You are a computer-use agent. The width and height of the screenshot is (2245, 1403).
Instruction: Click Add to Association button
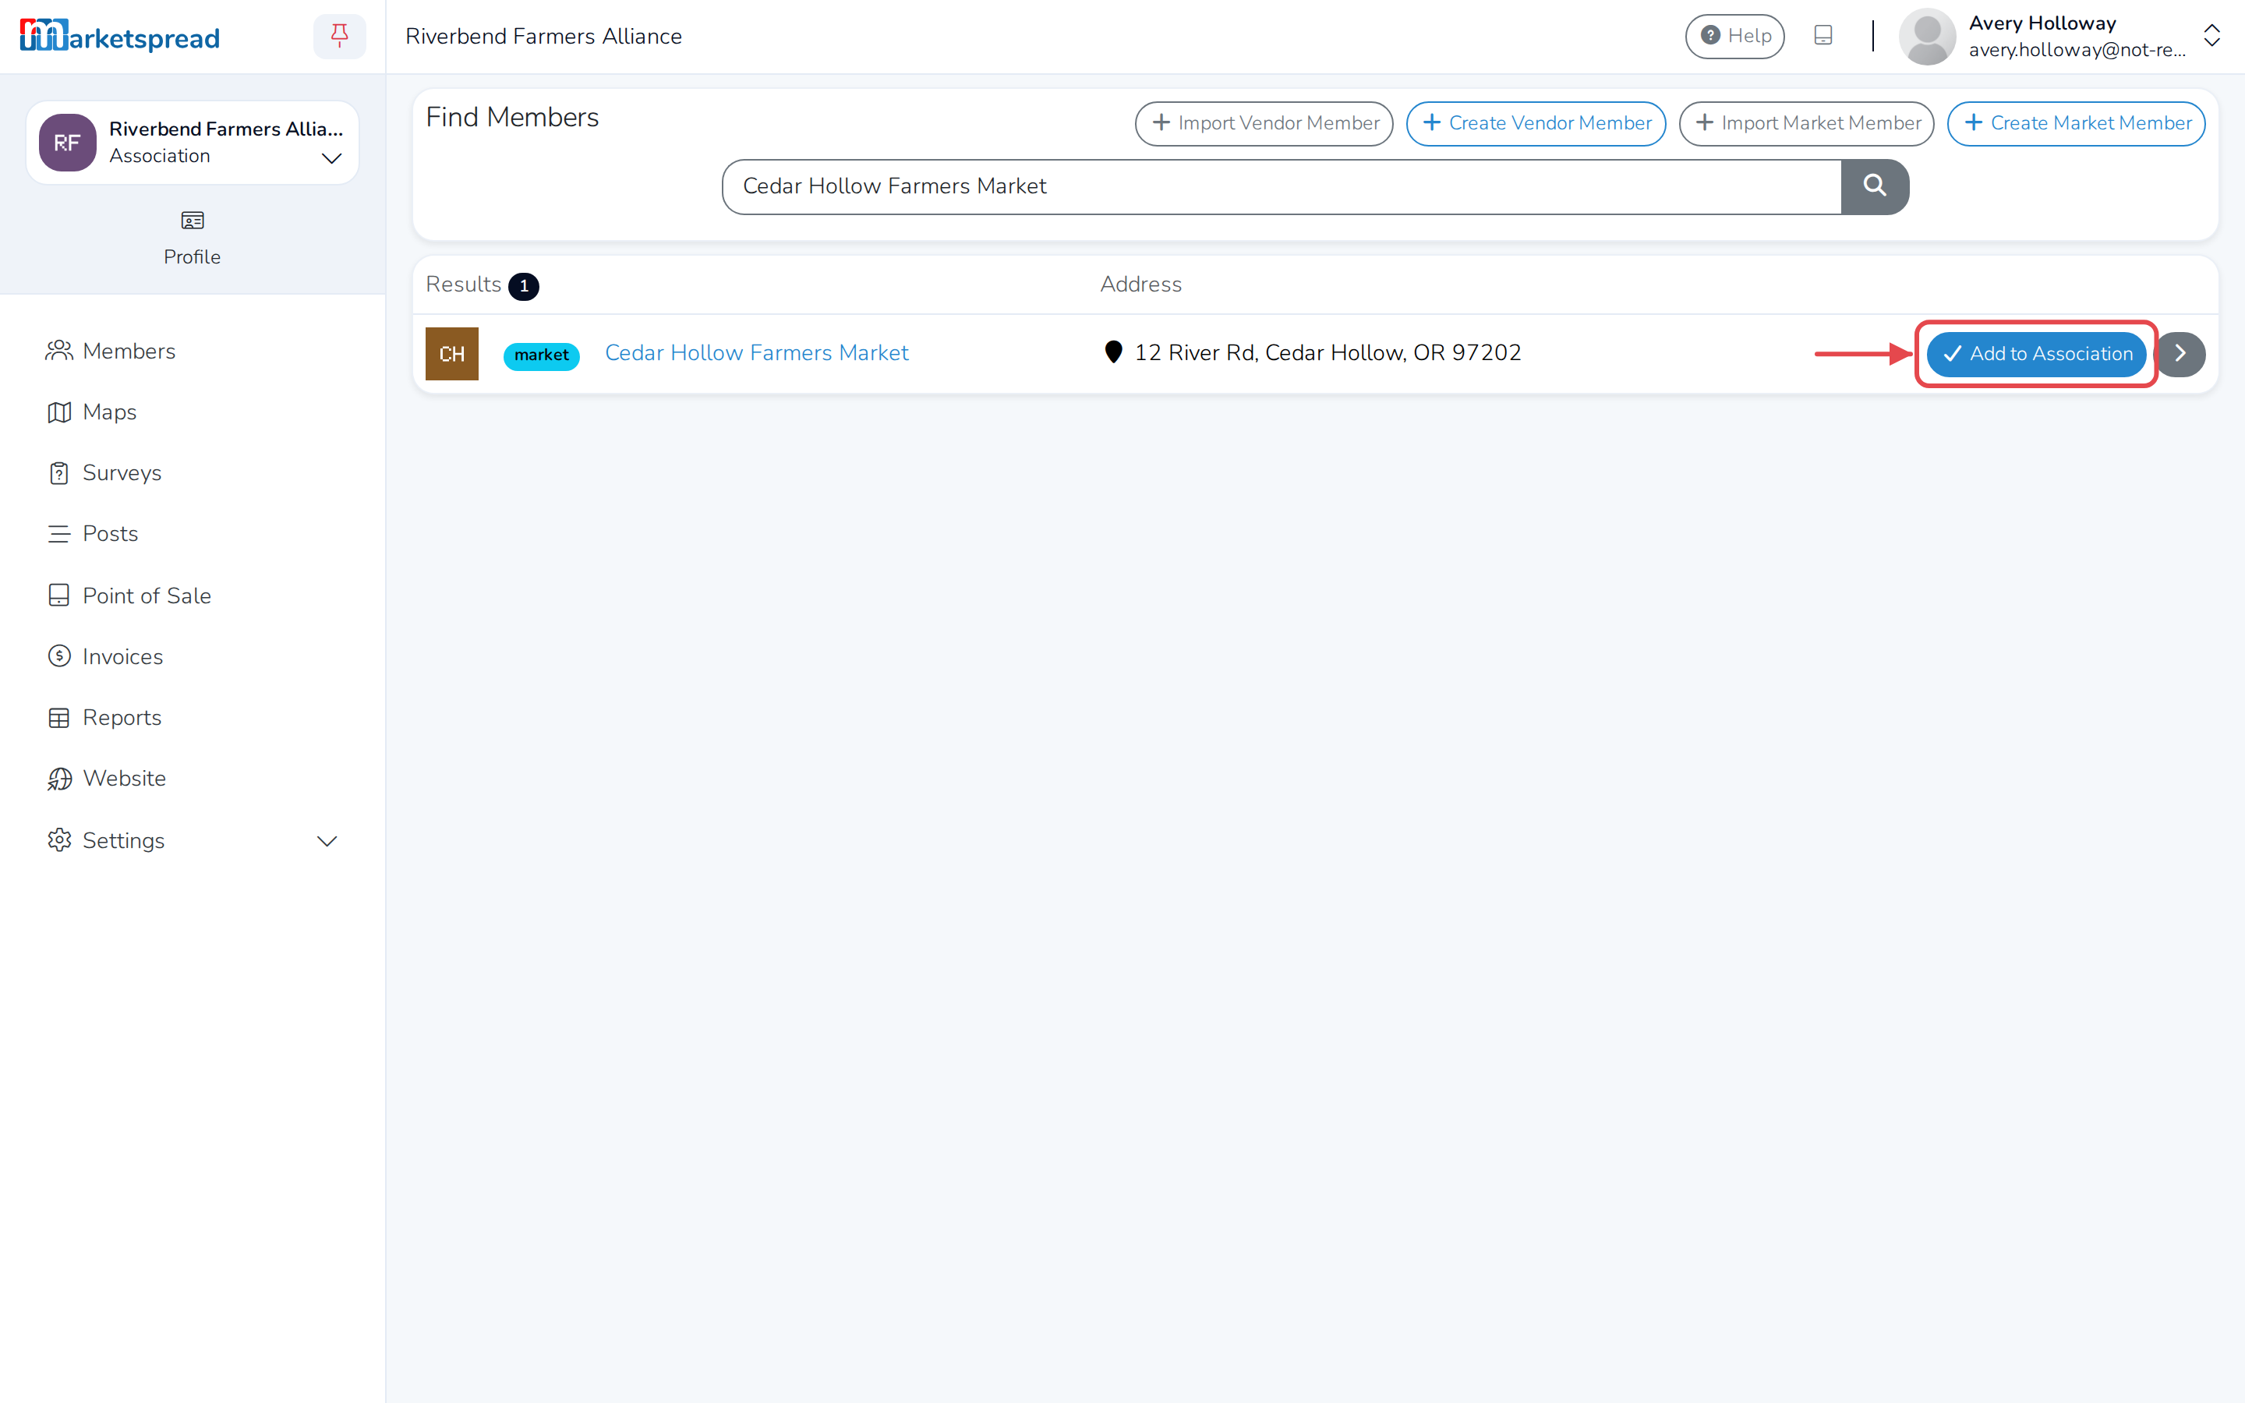pos(2036,354)
